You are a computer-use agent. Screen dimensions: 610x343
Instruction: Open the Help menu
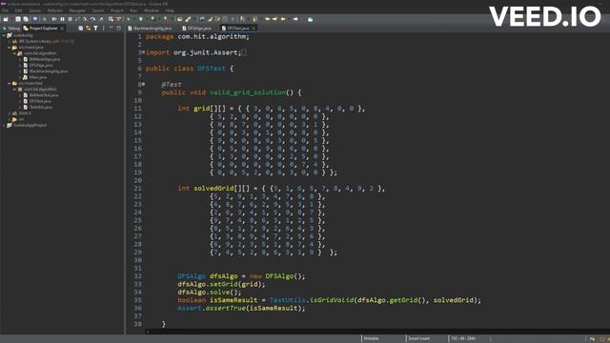(x=170, y=10)
